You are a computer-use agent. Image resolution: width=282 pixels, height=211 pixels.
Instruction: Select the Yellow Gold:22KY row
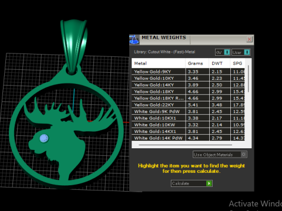click(188, 105)
